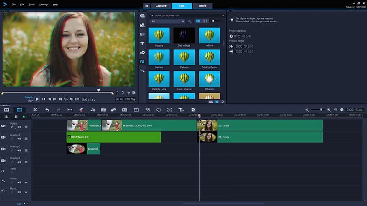Open the Multi-Camera Editor icon
Image resolution: width=367 pixels, height=206 pixels.
[136, 110]
